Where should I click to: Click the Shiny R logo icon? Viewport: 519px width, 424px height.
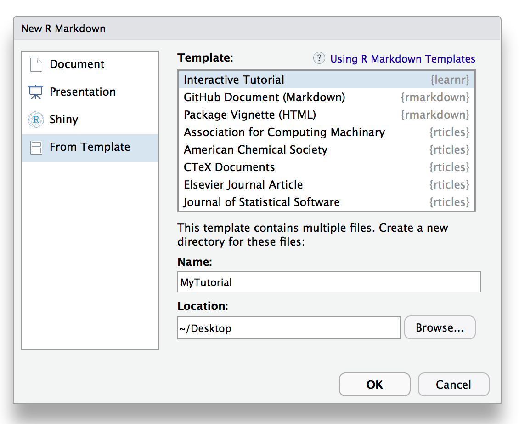click(x=36, y=120)
